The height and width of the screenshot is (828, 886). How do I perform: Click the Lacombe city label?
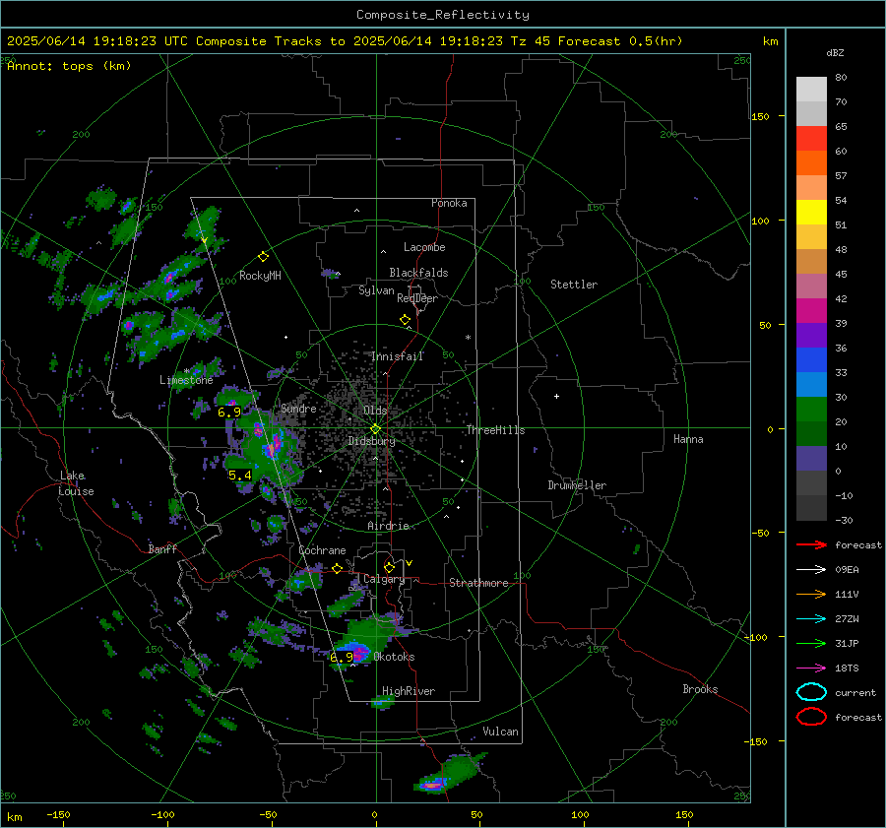point(424,247)
